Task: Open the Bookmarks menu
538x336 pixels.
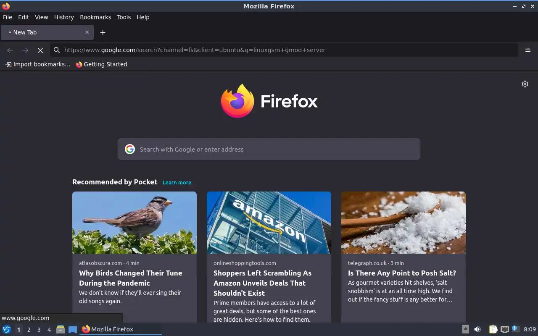Action: pos(95,17)
